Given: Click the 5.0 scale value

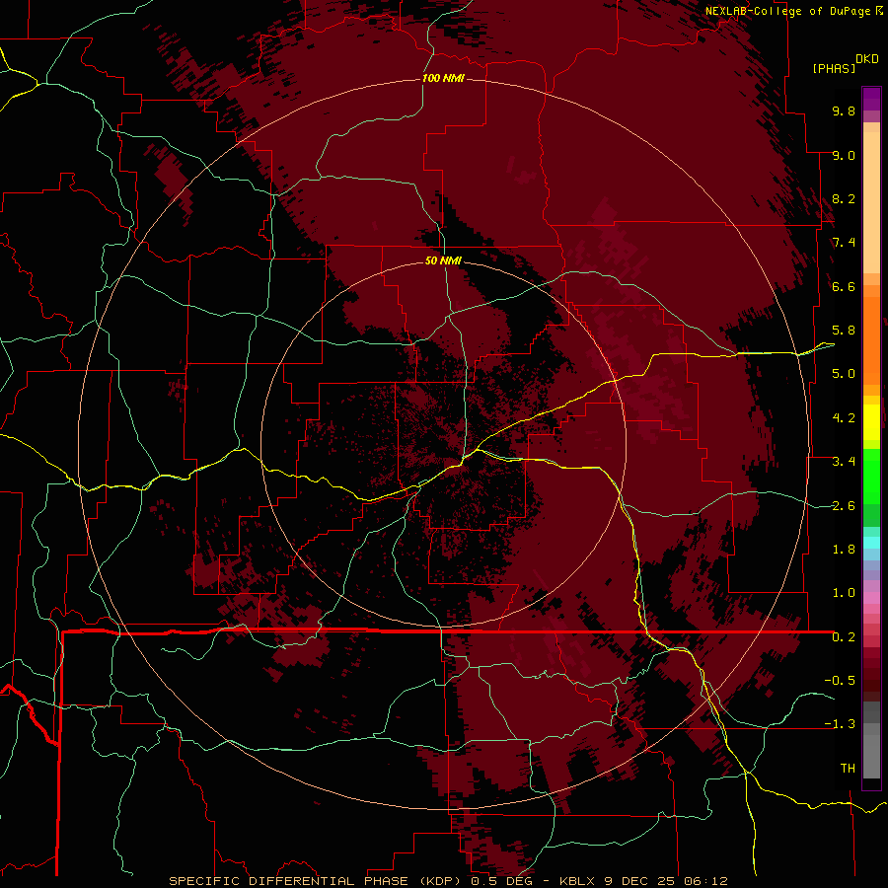Looking at the screenshot, I should [x=844, y=374].
